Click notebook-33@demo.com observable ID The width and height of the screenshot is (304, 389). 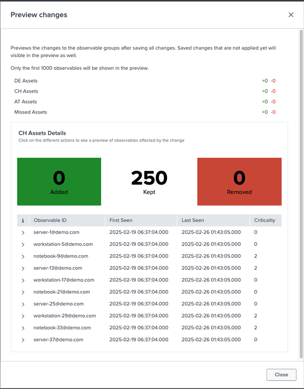pos(62,327)
